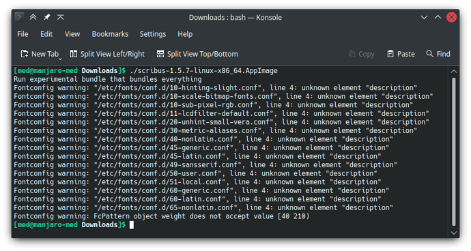
Task: Click the Paste toolbar button
Action: [x=401, y=54]
